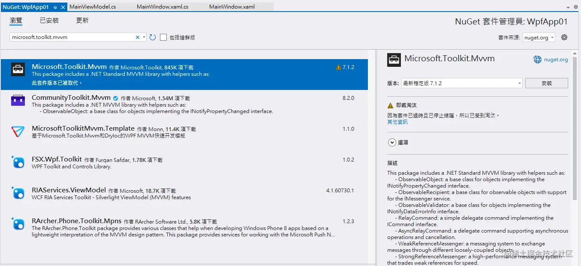Open the nuget.org link
581x266 pixels.
pos(556,60)
